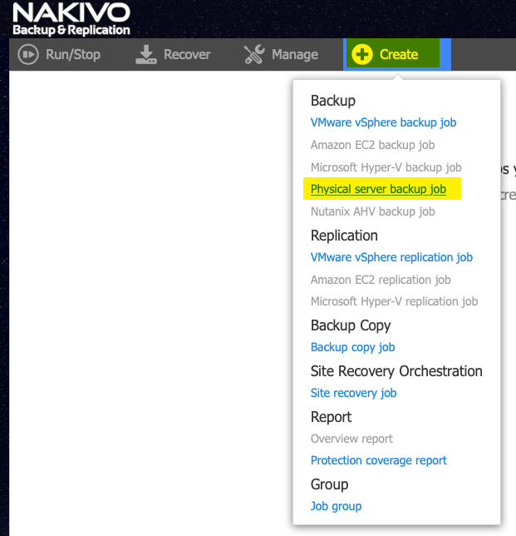Select Backup copy job

tap(352, 347)
